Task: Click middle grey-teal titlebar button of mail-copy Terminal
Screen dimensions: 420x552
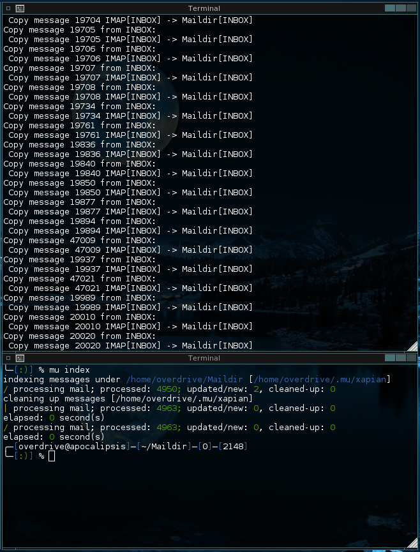Action: [x=401, y=8]
